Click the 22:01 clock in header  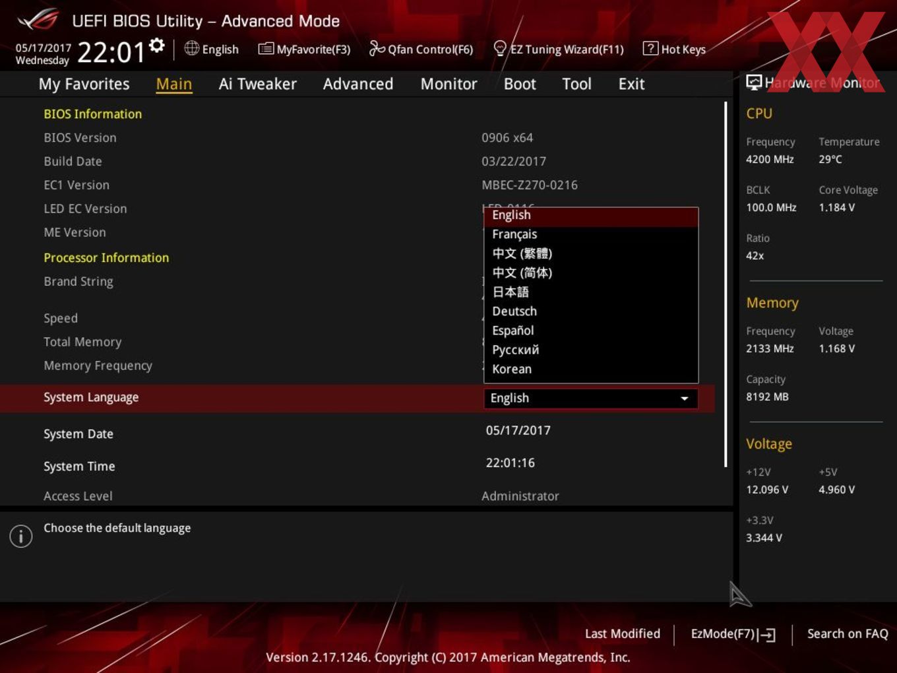tap(111, 52)
